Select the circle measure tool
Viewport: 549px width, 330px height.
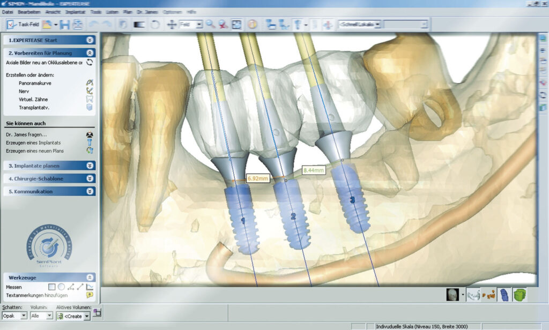(61, 287)
